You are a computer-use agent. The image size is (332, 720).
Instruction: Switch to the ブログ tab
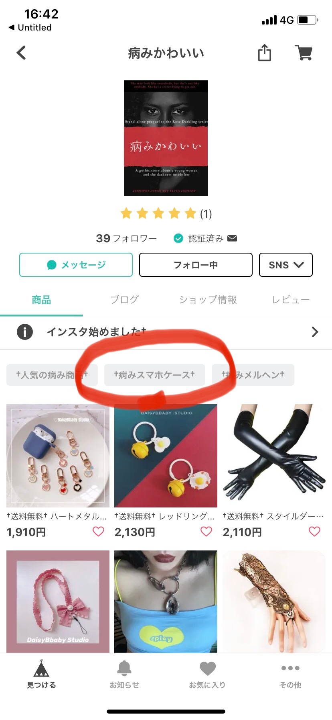(x=124, y=300)
